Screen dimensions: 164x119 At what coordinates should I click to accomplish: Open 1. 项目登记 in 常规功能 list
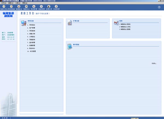point(31,25)
